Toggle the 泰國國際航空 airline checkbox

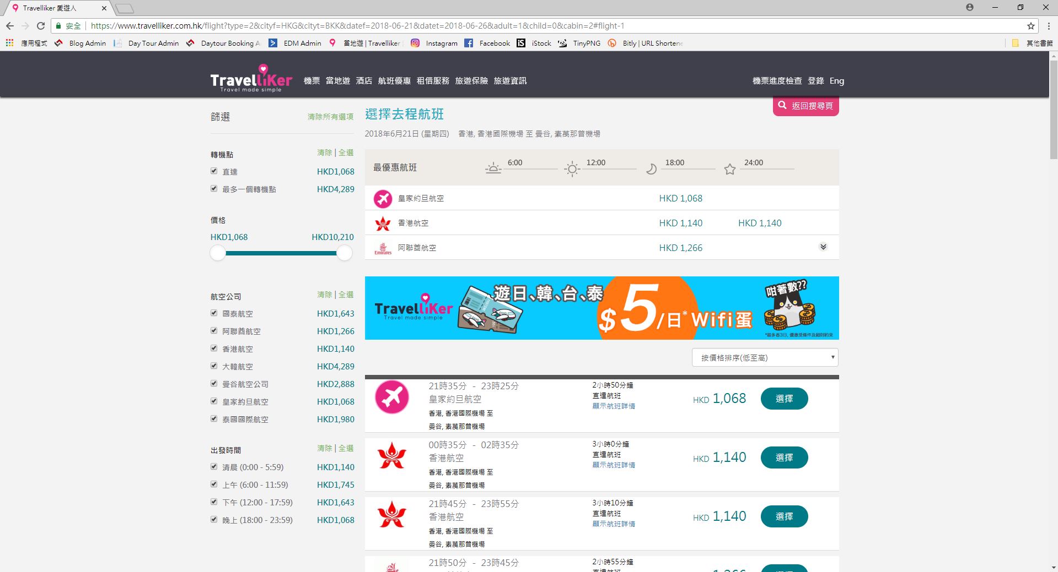pos(214,418)
